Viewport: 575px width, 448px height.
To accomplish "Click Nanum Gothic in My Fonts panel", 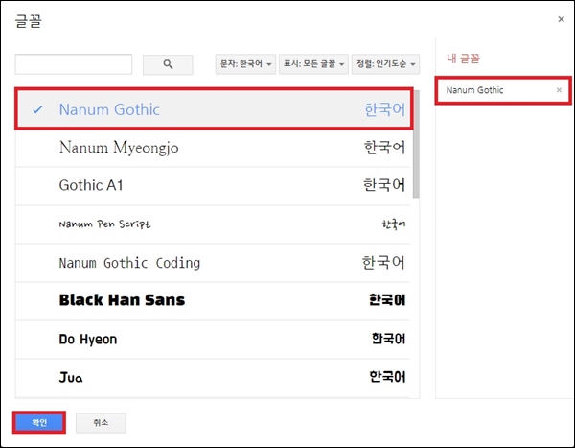I will tap(474, 90).
